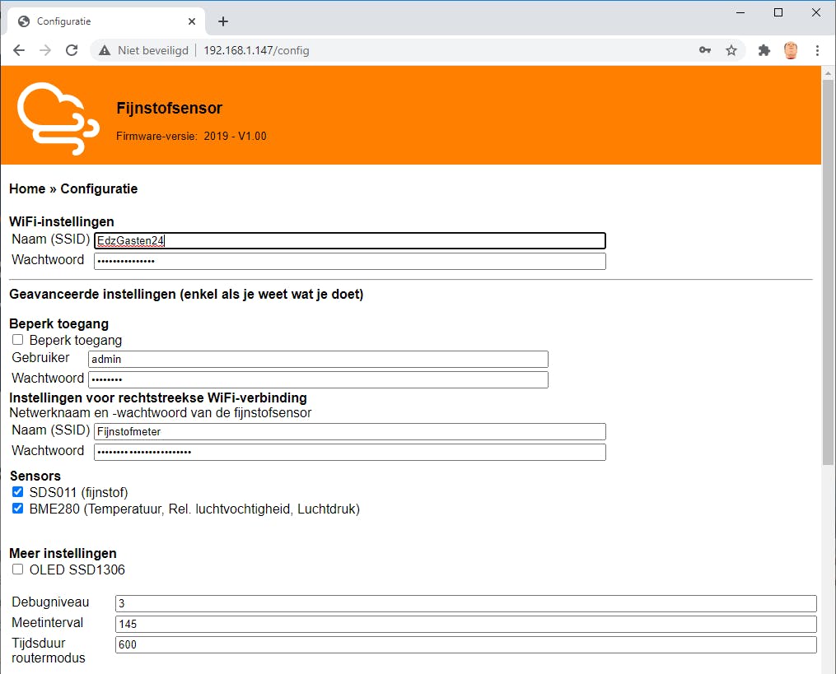Click the Fijnstofsensor cloud logo
Viewport: 836px width, 674px height.
[x=58, y=119]
